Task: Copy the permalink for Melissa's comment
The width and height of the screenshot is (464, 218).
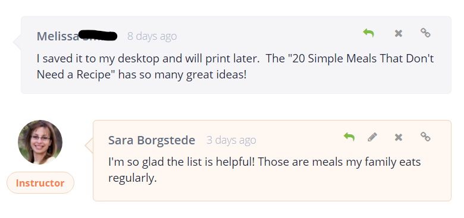Action: (425, 33)
